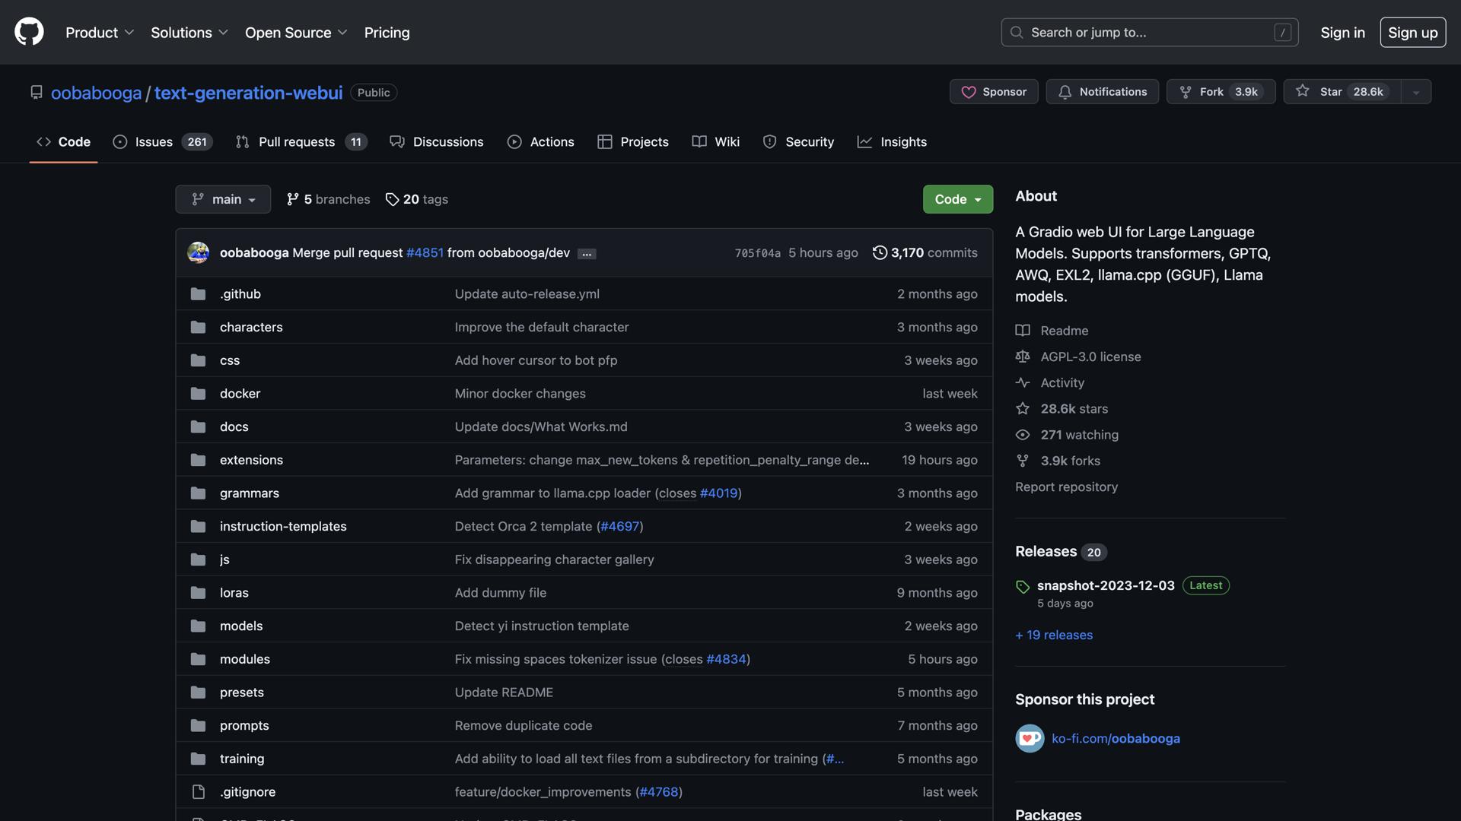Click the Notifications bell button

pyautogui.click(x=1102, y=91)
